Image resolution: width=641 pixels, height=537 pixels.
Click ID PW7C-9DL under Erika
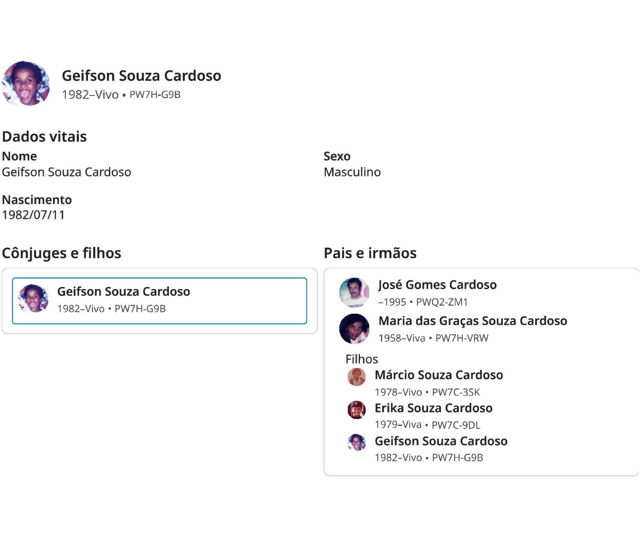click(456, 425)
